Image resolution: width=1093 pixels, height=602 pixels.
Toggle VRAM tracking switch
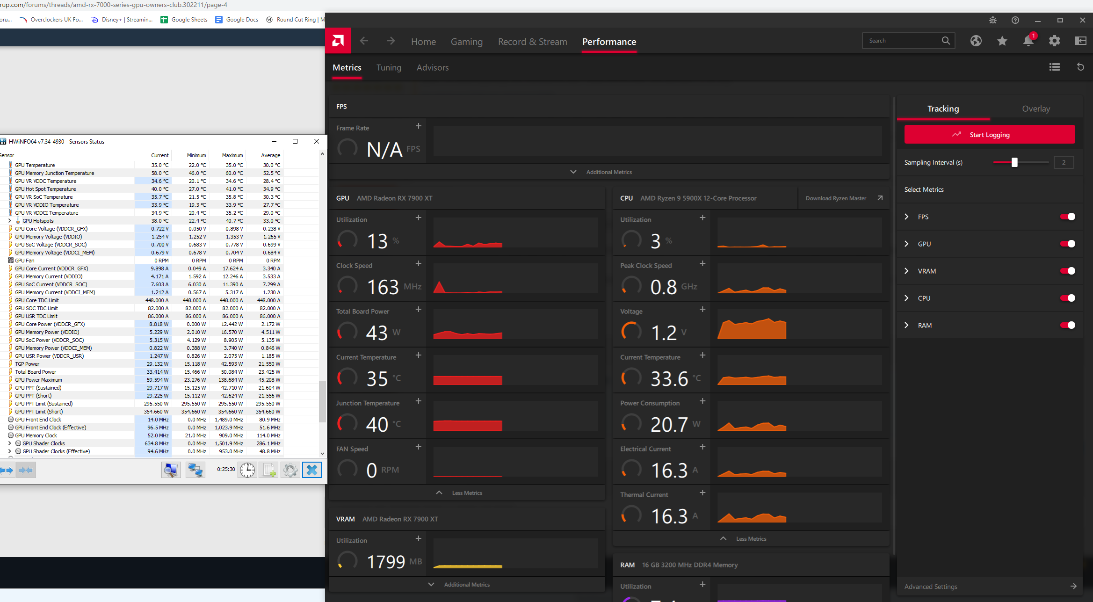tap(1068, 271)
